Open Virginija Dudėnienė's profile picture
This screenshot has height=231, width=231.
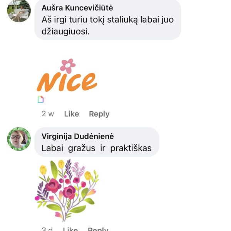coord(19,139)
